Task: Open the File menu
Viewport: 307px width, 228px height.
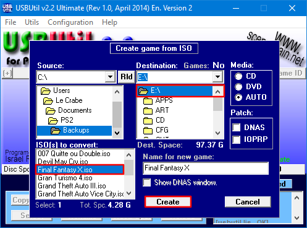Action: click(11, 22)
